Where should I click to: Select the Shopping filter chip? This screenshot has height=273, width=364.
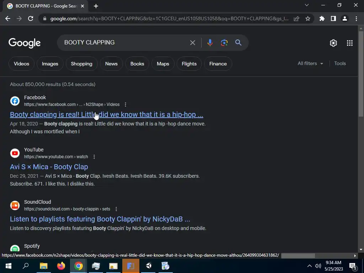point(81,64)
